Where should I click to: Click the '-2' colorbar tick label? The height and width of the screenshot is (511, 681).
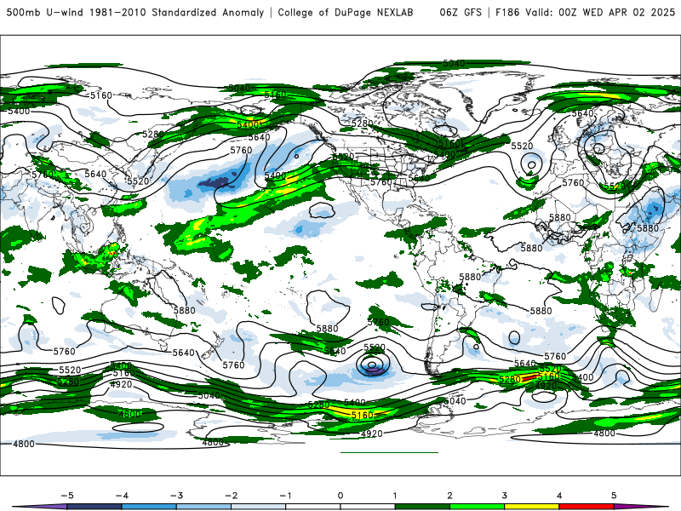coord(231,496)
